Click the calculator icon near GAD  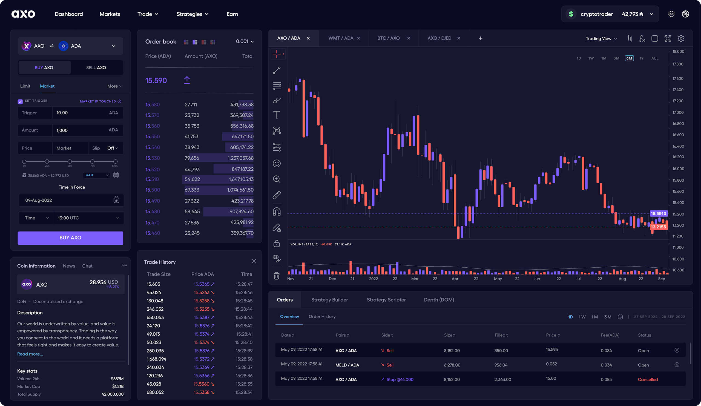pyautogui.click(x=116, y=175)
